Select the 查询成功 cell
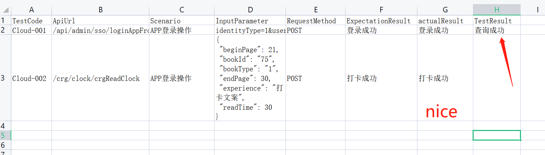 tap(497, 30)
